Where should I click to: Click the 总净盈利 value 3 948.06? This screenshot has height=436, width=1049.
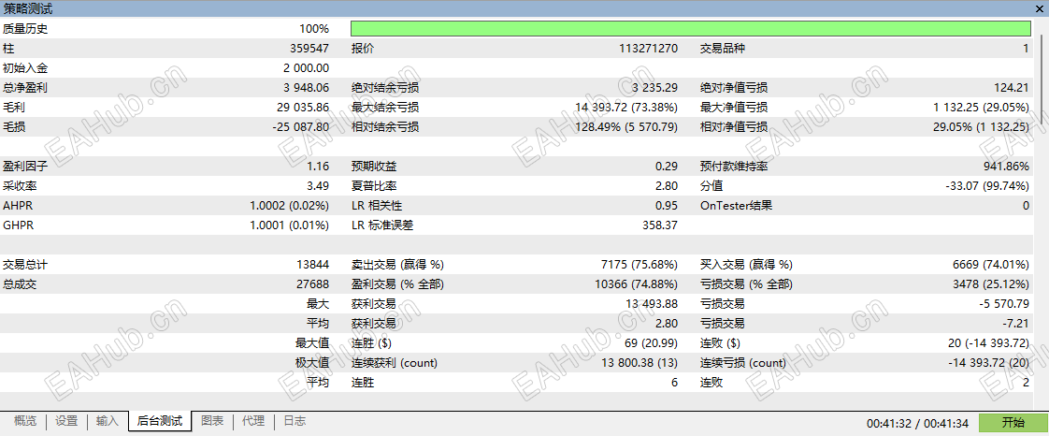coord(307,88)
